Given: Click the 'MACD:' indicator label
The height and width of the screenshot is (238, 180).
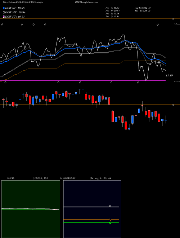Looking at the screenshot, I should 11,178.
